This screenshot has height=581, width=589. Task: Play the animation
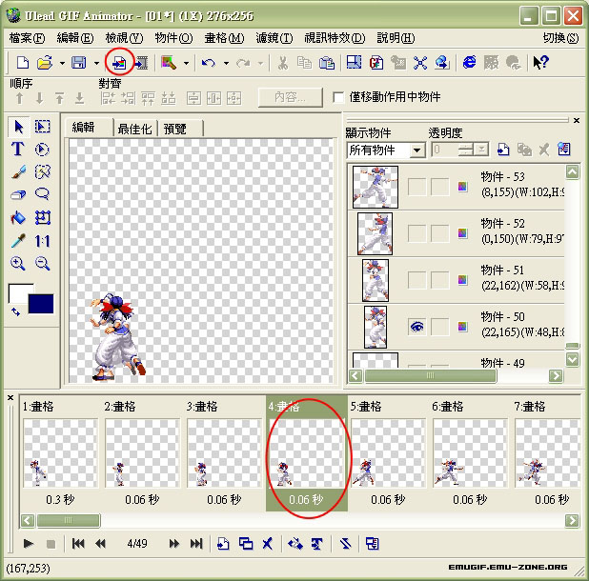coord(29,544)
